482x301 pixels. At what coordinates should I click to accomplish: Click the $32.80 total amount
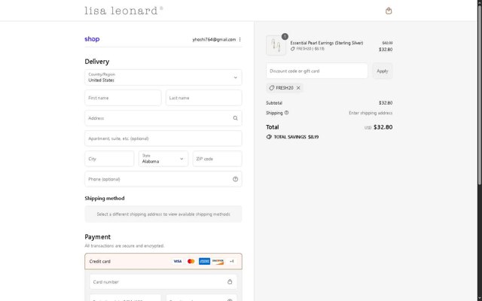[x=383, y=127]
